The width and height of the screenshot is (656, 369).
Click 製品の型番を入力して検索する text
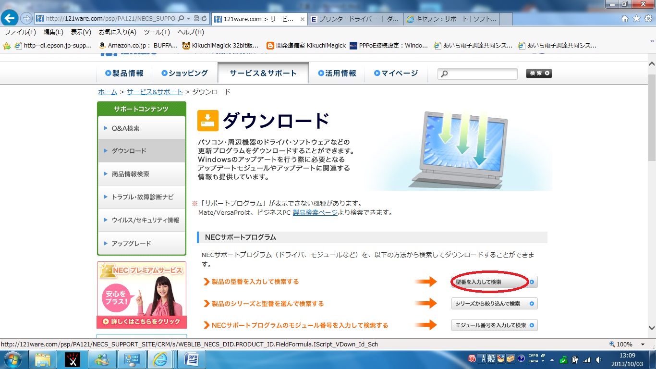[x=255, y=282]
